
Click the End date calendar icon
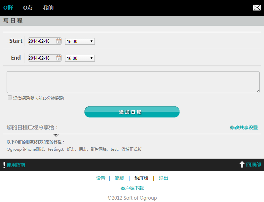[59, 58]
